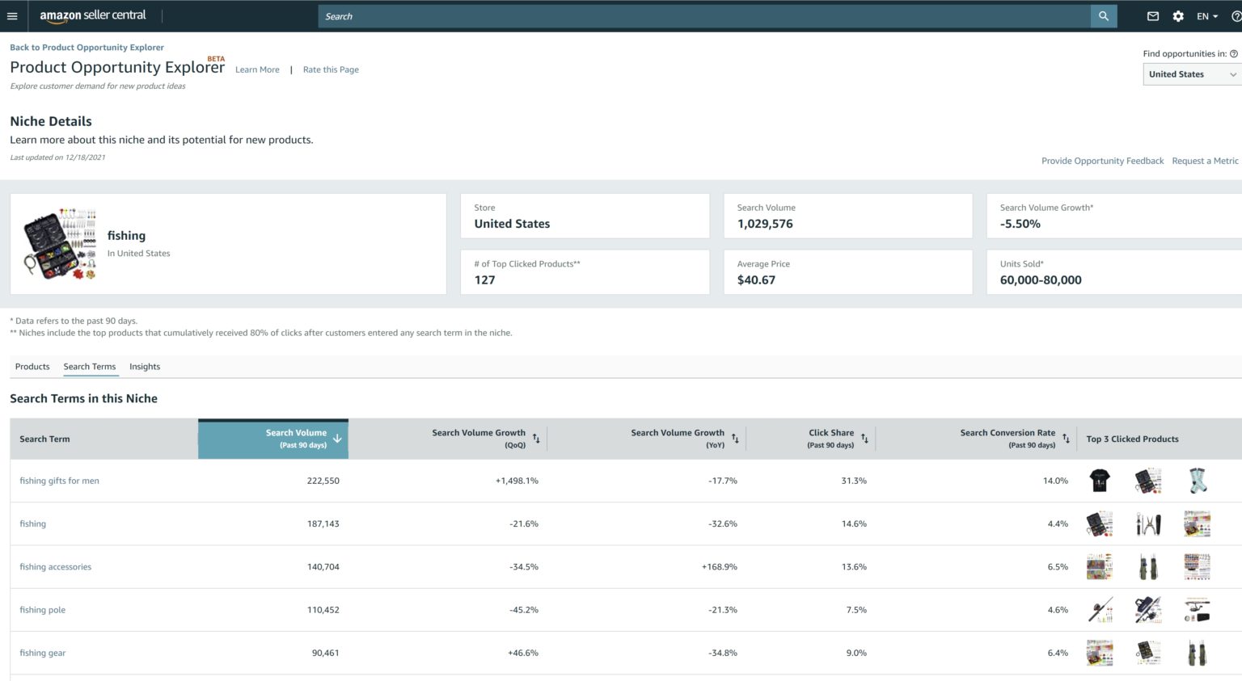
Task: Click the top search input field
Action: [x=703, y=16]
